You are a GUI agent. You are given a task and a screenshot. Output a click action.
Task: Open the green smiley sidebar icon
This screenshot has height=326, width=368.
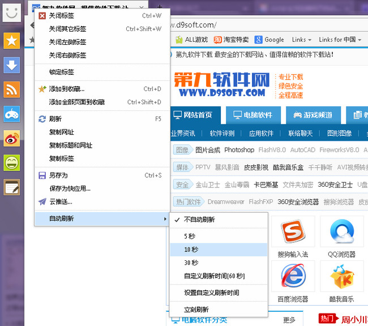(11, 163)
